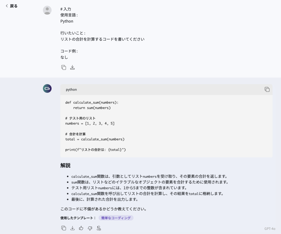Click the print statement line in code

pyautogui.click(x=95, y=150)
